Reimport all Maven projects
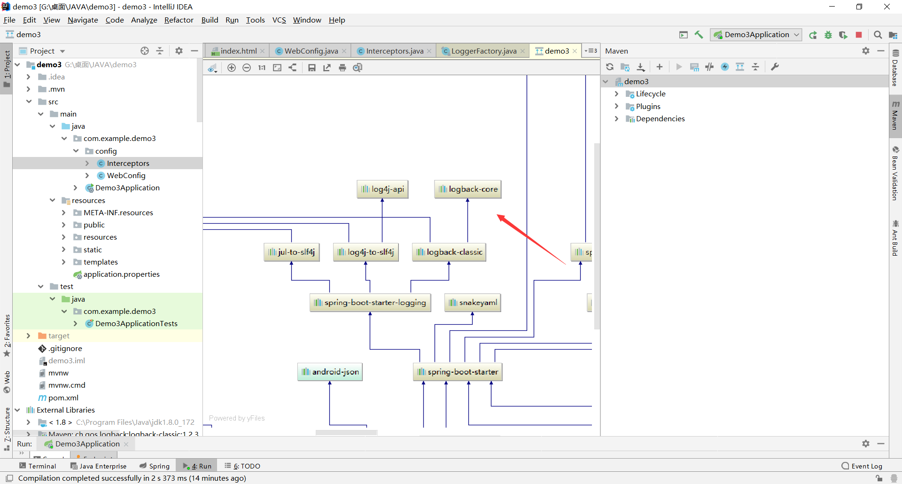Image resolution: width=902 pixels, height=484 pixels. tap(610, 67)
